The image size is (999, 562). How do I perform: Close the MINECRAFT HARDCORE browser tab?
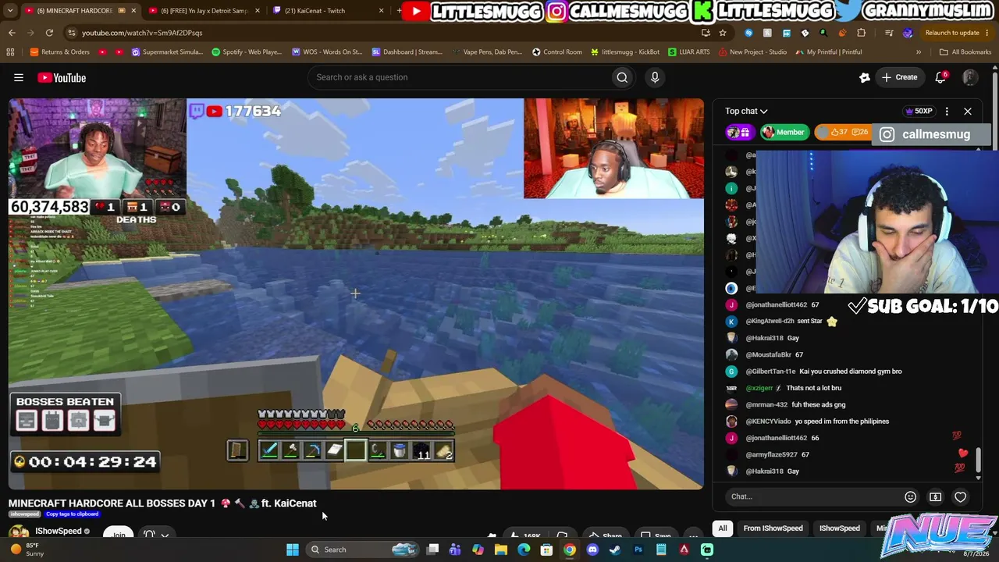(133, 11)
